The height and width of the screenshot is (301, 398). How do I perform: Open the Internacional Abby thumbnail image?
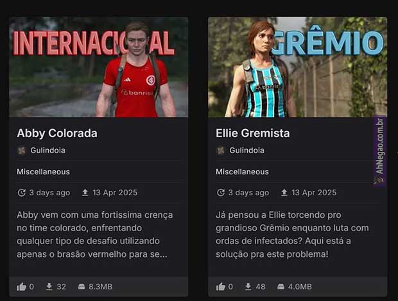click(99, 67)
